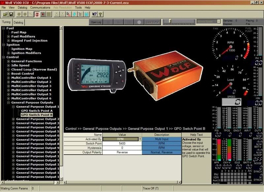
Task: Expand MultiController Output 3 node
Action: point(8,86)
